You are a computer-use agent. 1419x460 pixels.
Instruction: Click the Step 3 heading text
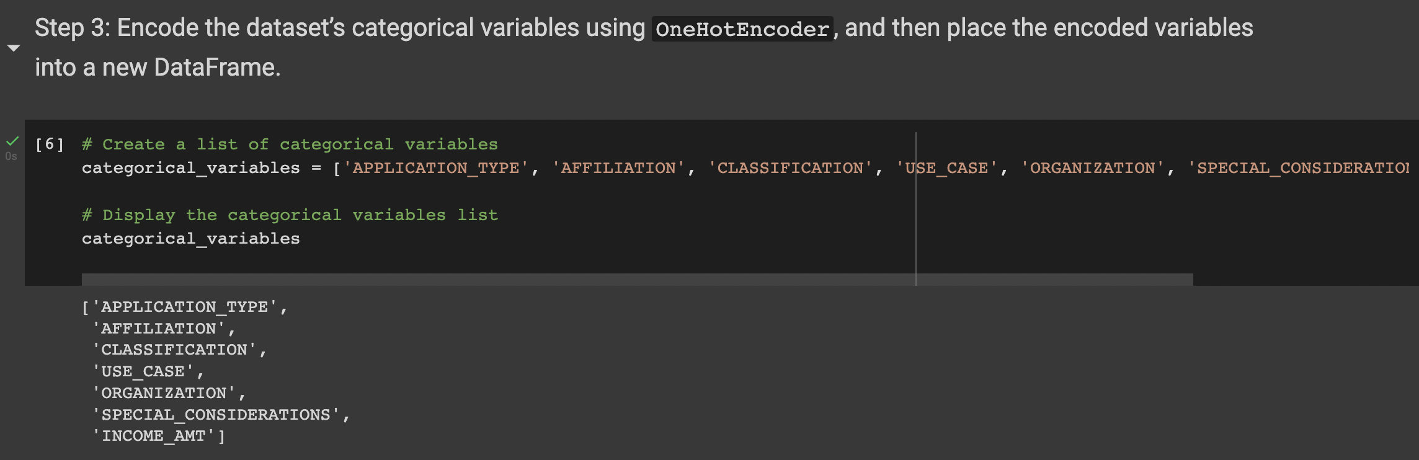(340, 29)
